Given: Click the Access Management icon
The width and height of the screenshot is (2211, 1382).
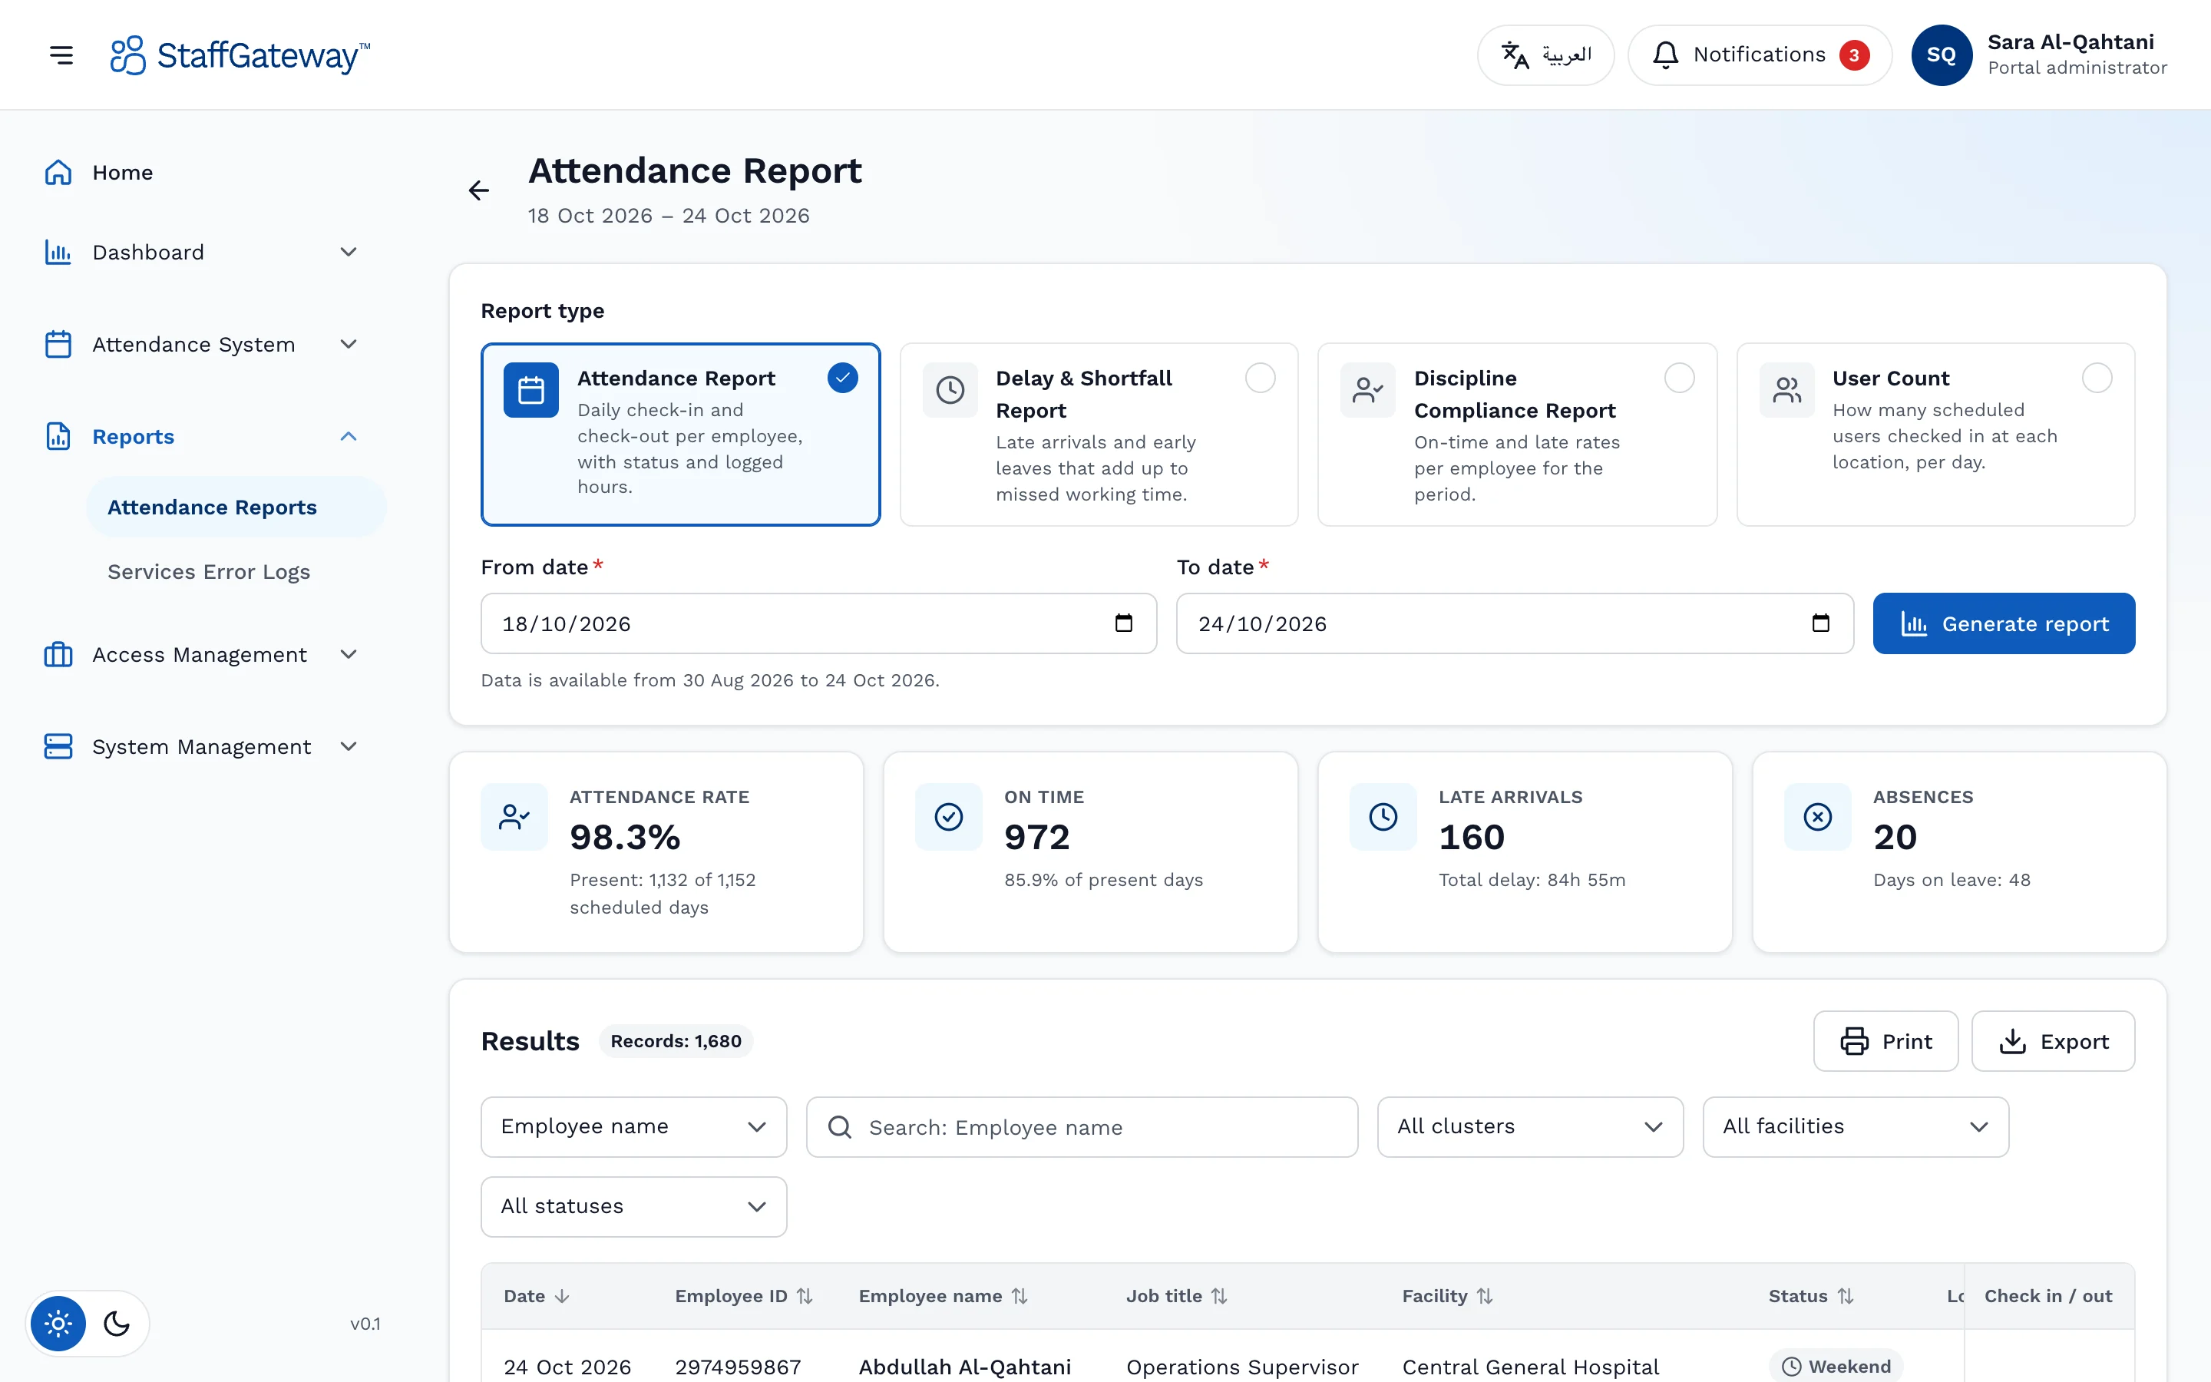Looking at the screenshot, I should 58,654.
